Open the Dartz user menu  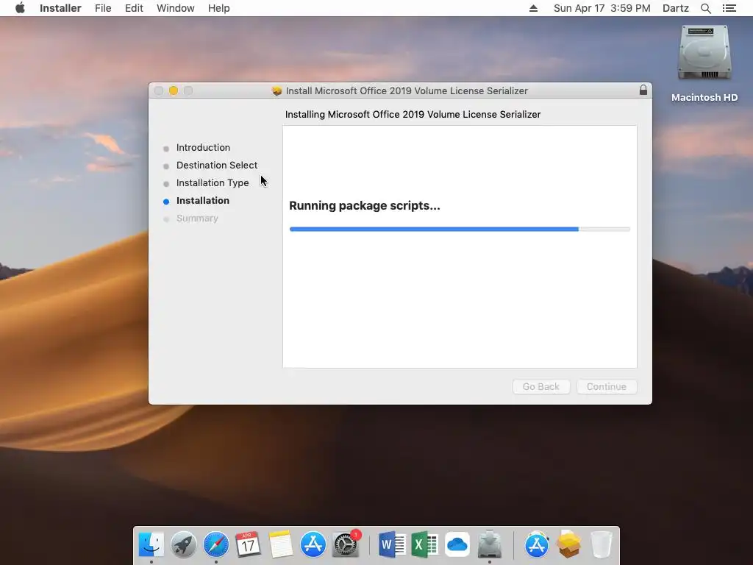click(675, 8)
